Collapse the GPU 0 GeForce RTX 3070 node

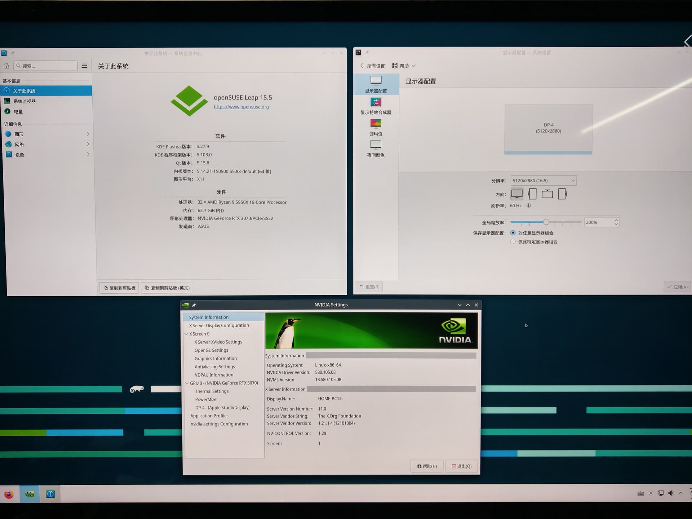pos(187,383)
